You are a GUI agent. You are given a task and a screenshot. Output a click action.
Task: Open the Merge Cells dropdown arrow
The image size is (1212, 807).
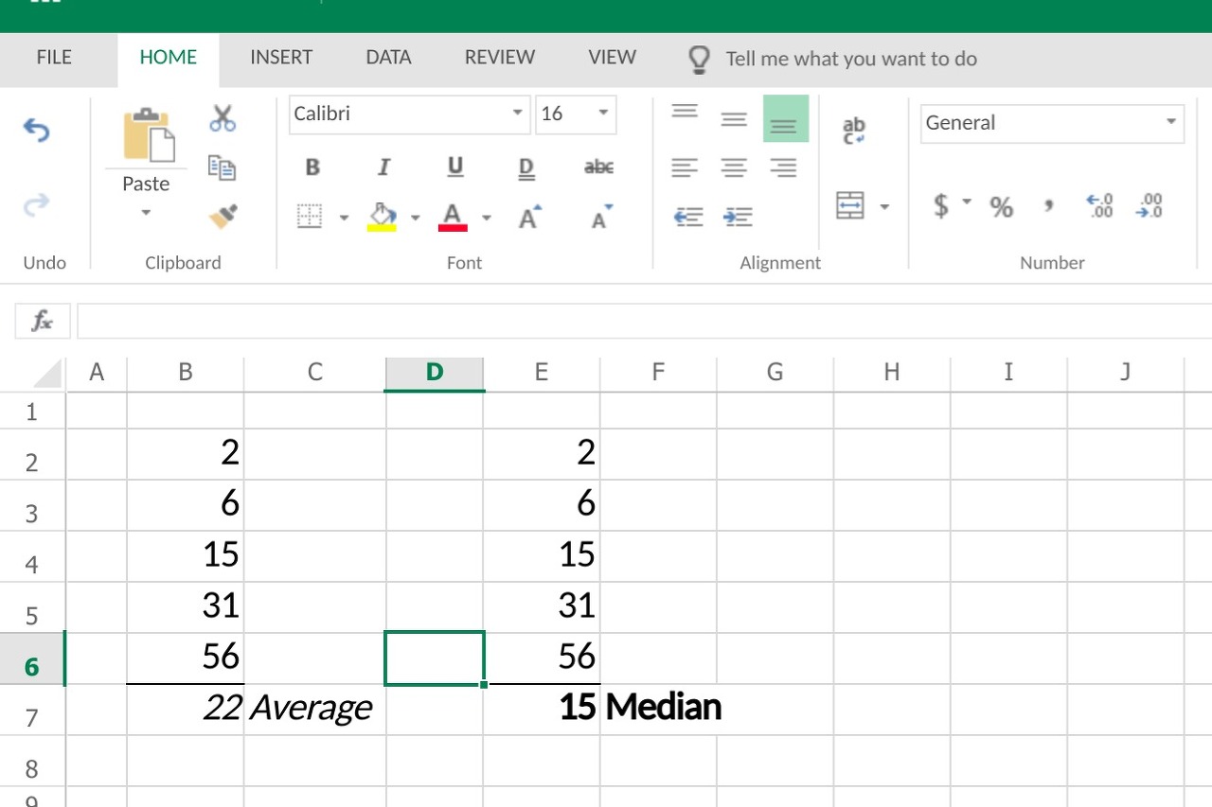point(884,206)
